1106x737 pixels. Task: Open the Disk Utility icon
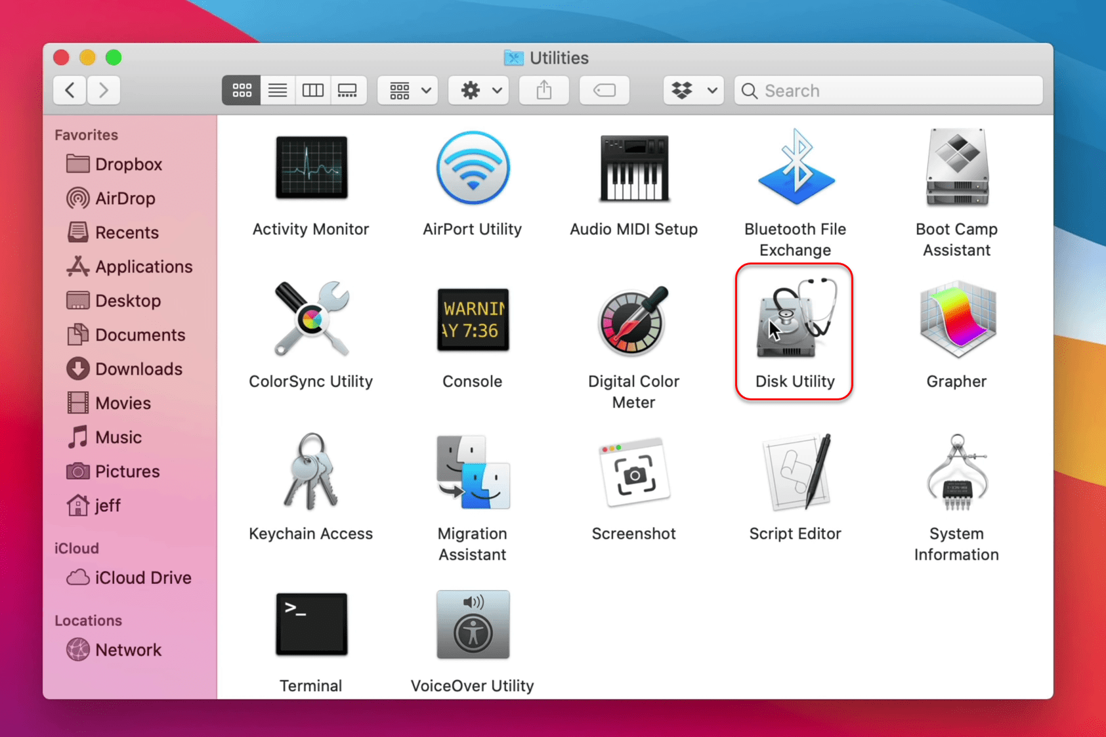point(796,318)
